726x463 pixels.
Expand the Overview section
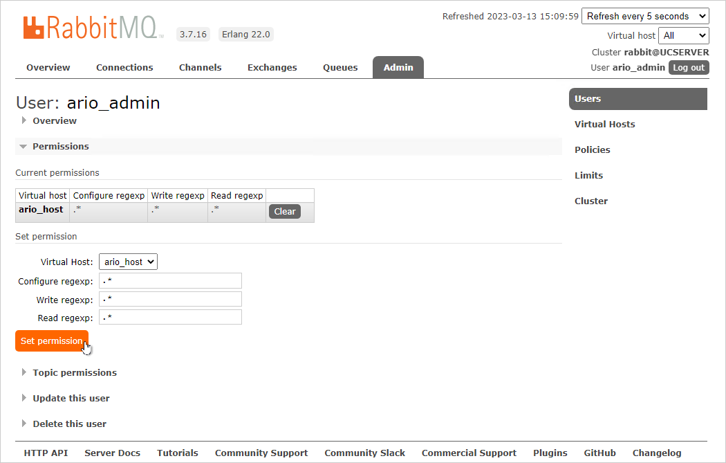(54, 120)
